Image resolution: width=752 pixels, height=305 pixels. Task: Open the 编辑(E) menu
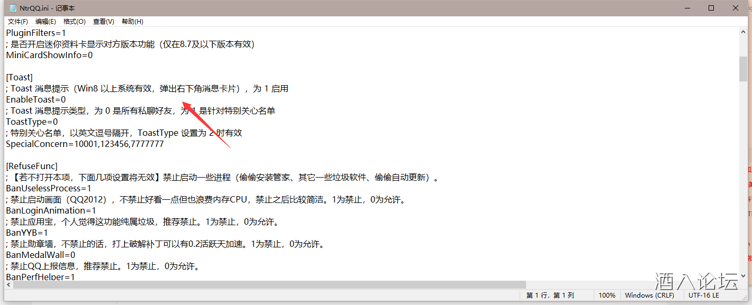(x=46, y=21)
